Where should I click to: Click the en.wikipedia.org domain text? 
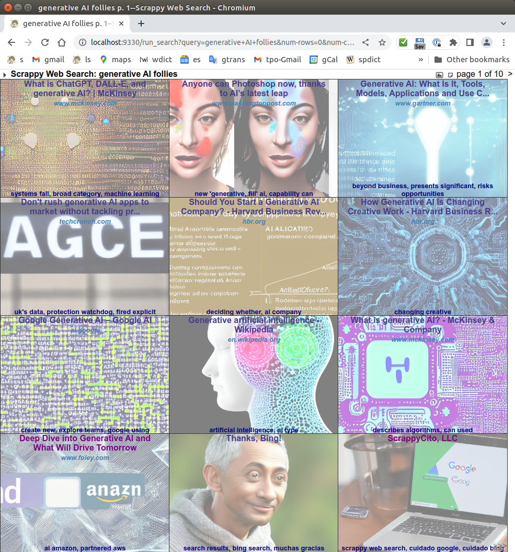point(254,340)
